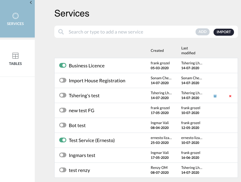
Task: Click modified date 16-06-2020
Action: pyautogui.click(x=190, y=158)
